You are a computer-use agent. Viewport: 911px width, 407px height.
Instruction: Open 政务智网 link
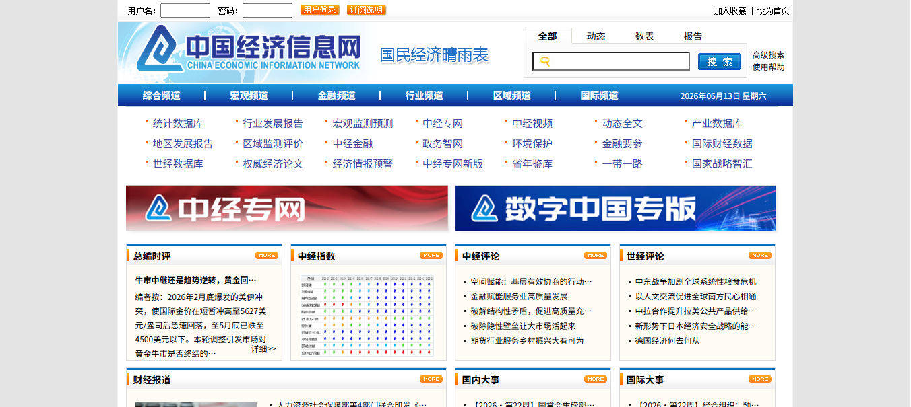[443, 144]
